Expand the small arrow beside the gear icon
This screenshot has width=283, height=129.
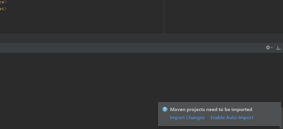tap(272, 48)
